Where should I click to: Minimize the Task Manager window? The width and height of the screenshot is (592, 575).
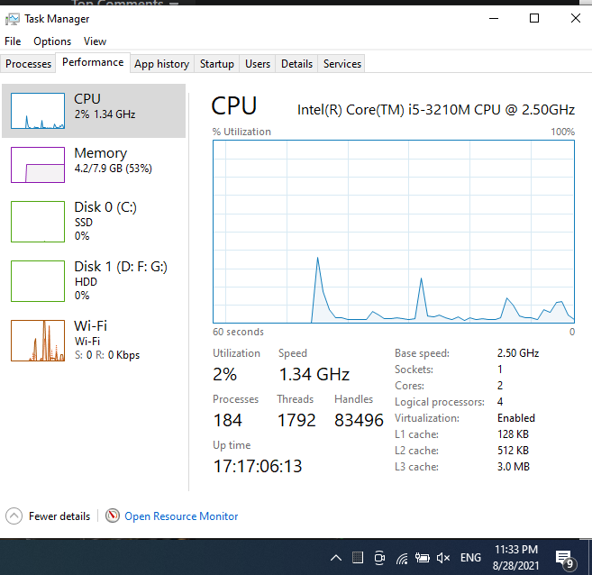pyautogui.click(x=494, y=18)
